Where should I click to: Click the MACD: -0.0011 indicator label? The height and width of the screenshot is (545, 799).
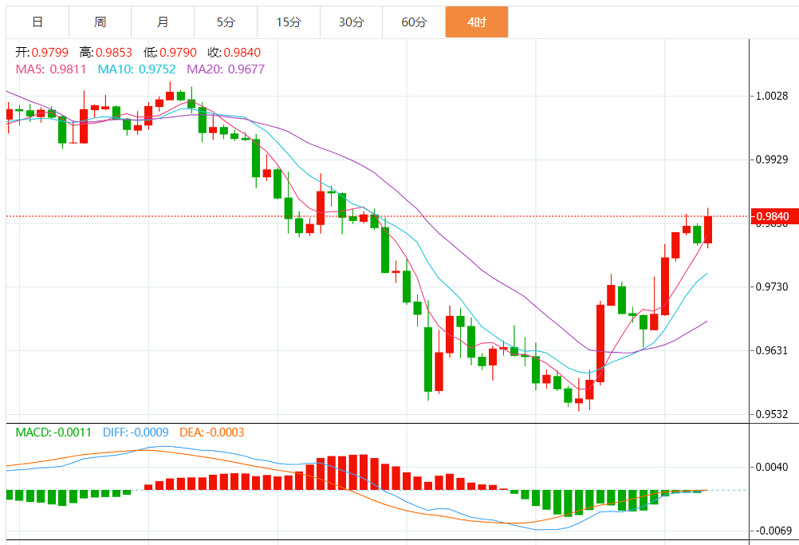53,432
